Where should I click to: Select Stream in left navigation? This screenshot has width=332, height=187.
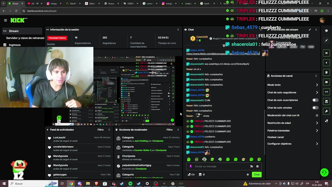tap(22, 31)
